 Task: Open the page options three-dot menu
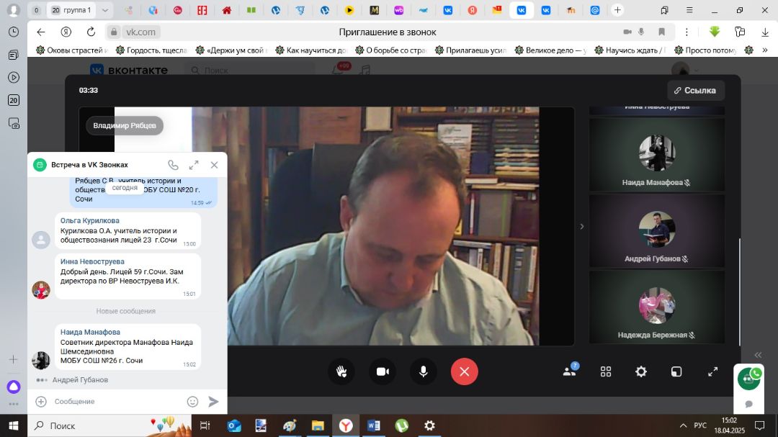point(687,32)
